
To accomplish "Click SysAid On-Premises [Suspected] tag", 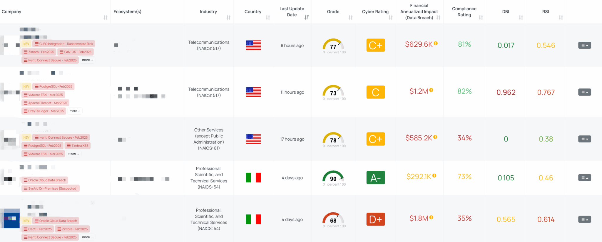I will pyautogui.click(x=51, y=189).
